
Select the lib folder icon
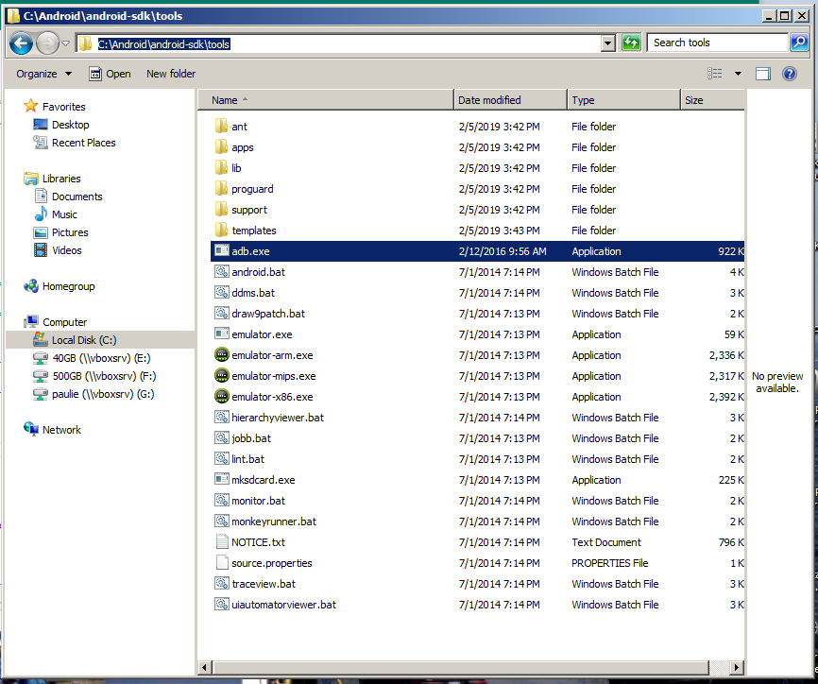point(221,168)
